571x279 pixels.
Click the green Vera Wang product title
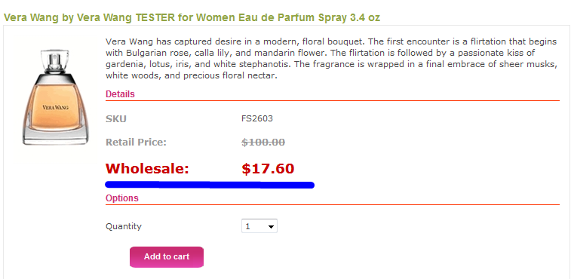click(x=192, y=17)
